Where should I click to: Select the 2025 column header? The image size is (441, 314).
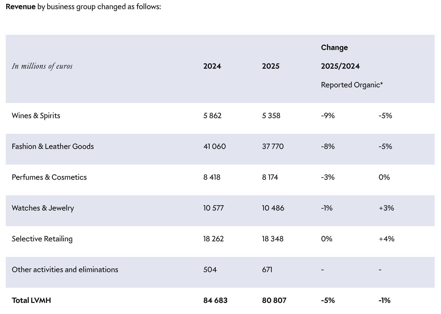[x=271, y=66]
